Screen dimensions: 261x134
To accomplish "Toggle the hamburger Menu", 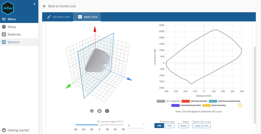I will 9,19.
